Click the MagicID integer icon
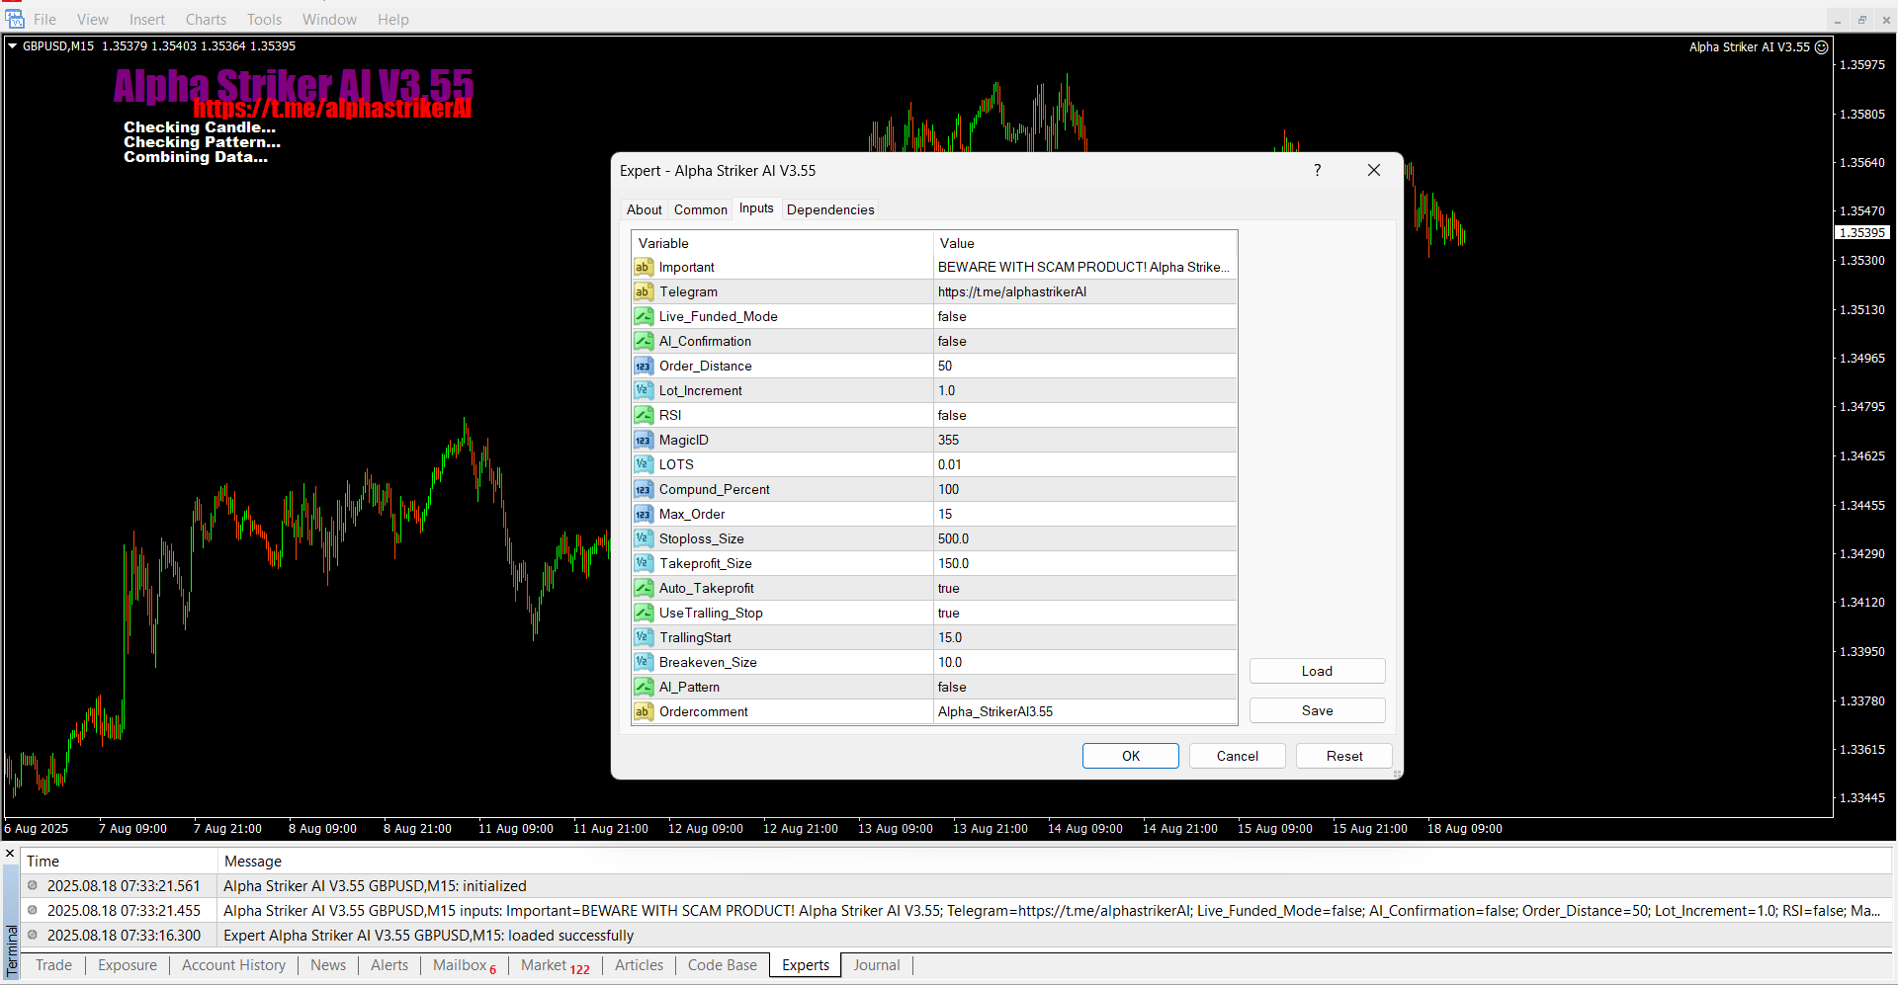 pyautogui.click(x=644, y=440)
